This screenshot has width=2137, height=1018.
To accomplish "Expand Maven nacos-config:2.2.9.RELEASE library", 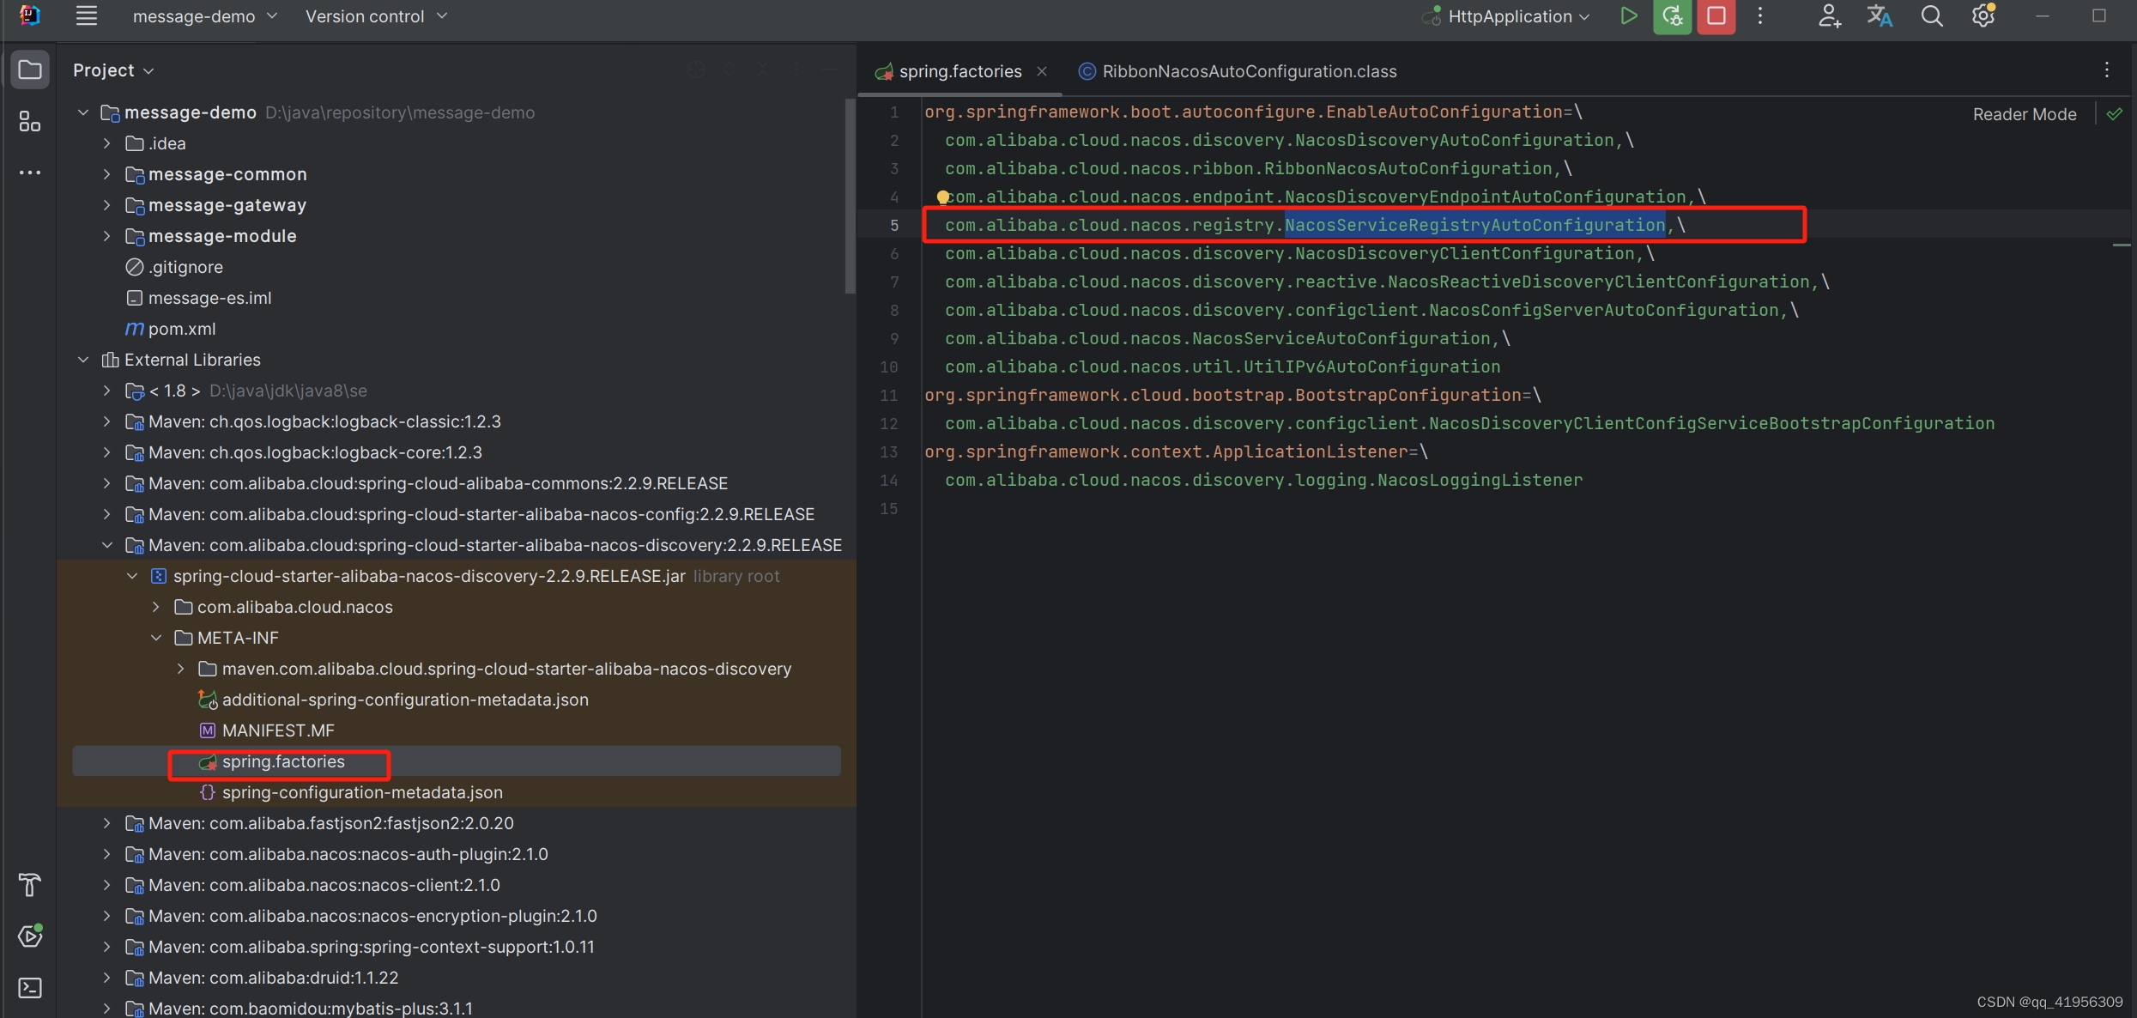I will (106, 514).
